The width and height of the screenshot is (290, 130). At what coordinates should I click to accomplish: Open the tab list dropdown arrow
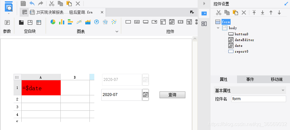pyautogui.click(x=192, y=12)
